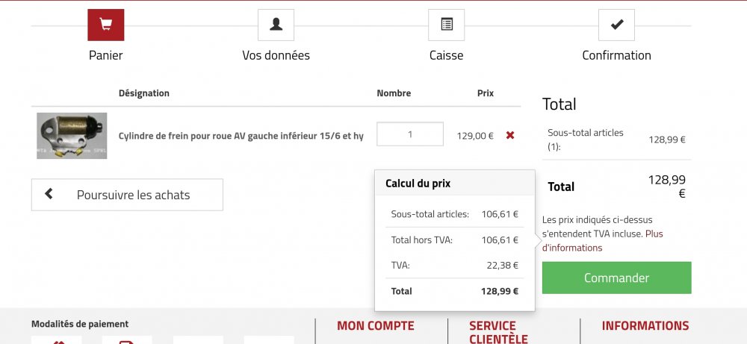
Task: Click the Modalités de paiement heading
Action: [x=80, y=324]
